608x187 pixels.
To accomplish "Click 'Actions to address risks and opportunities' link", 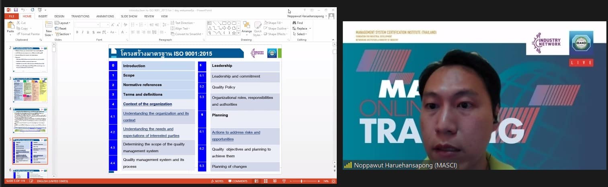I will click(x=236, y=136).
